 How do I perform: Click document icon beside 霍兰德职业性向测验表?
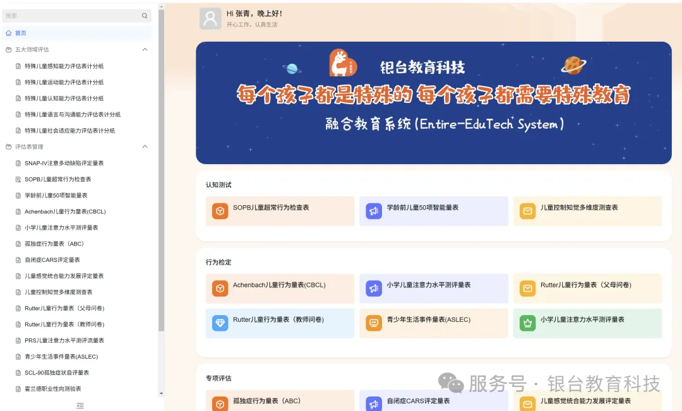coord(18,389)
